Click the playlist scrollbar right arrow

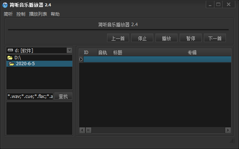(228, 130)
